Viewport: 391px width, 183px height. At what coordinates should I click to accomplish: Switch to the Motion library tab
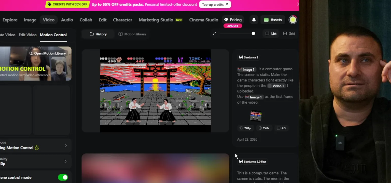(132, 34)
